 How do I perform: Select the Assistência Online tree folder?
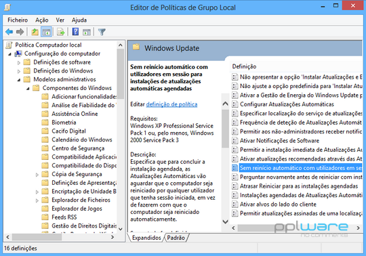click(75, 114)
